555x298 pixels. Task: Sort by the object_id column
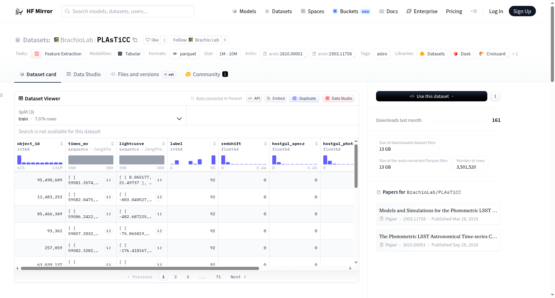tap(61, 144)
